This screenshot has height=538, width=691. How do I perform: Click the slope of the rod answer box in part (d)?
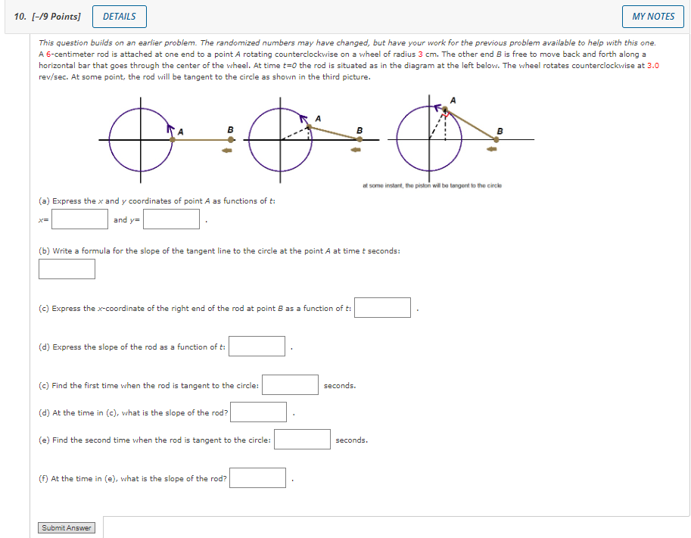(257, 345)
